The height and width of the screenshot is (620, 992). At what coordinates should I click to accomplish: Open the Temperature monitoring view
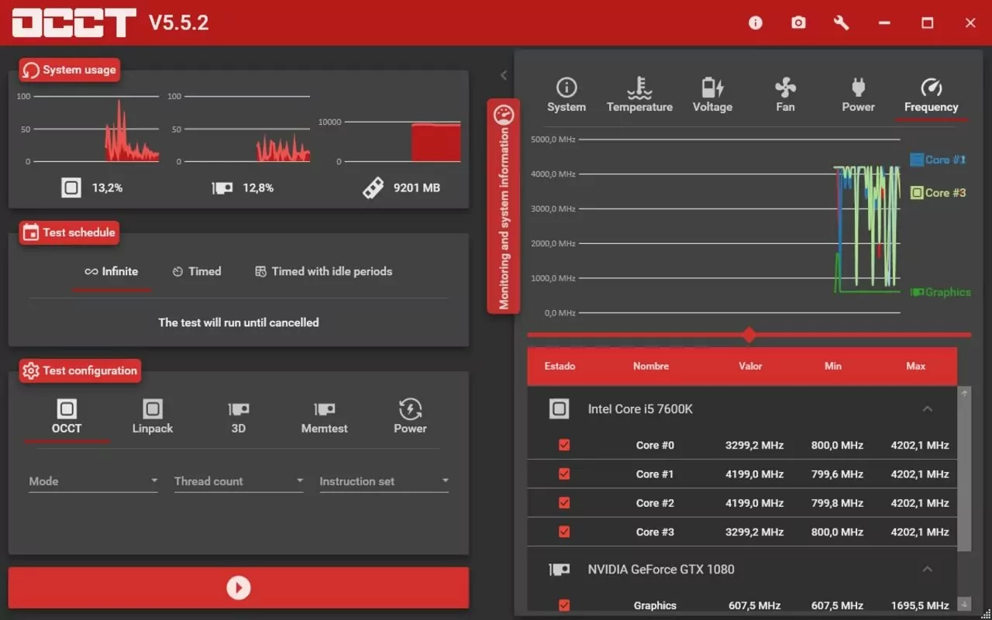[639, 95]
